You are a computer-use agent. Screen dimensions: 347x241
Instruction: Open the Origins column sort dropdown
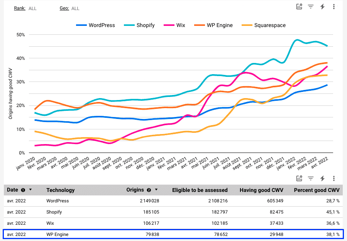tap(156, 190)
